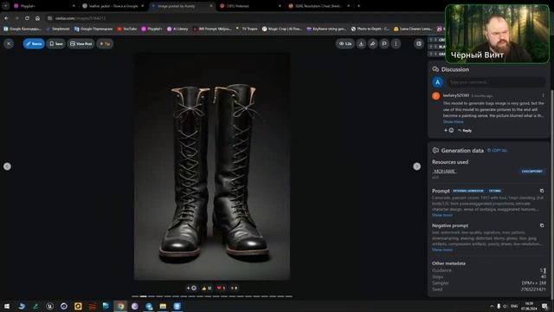Open TV Tropes bookmark

tap(247, 29)
